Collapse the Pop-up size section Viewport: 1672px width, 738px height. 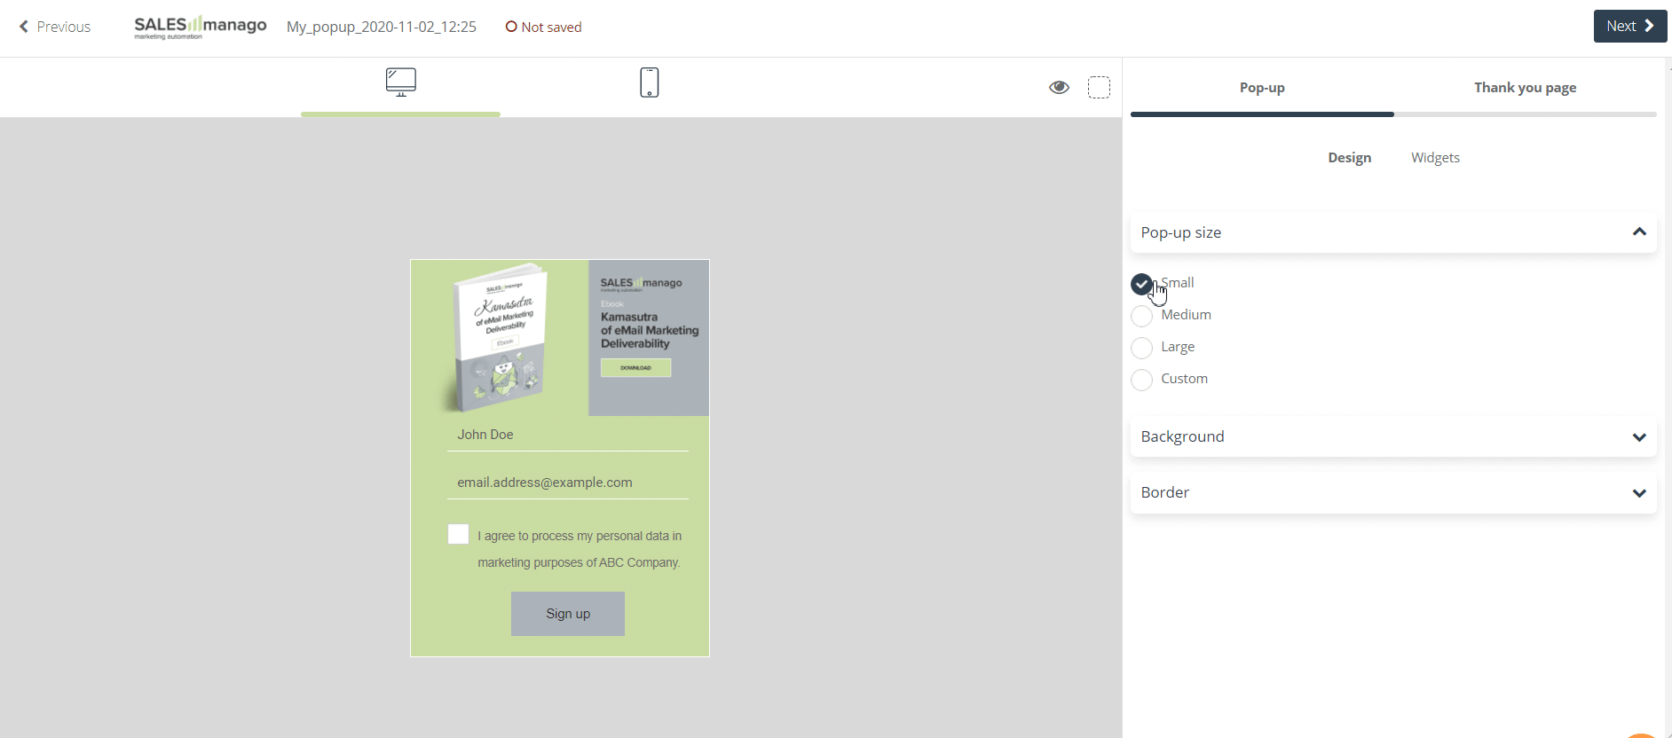click(x=1393, y=232)
